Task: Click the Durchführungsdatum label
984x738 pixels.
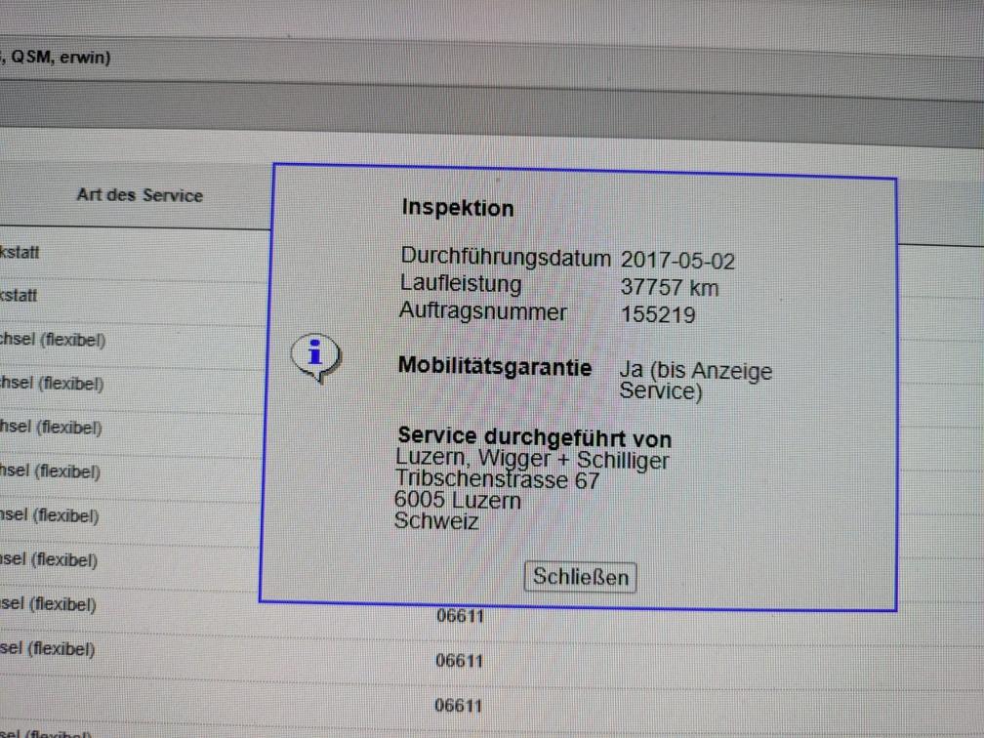Action: (506, 258)
